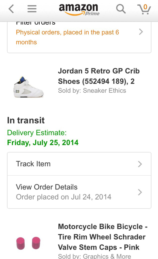Open search with magnifier icon
The height and width of the screenshot is (259, 158).
(x=121, y=9)
